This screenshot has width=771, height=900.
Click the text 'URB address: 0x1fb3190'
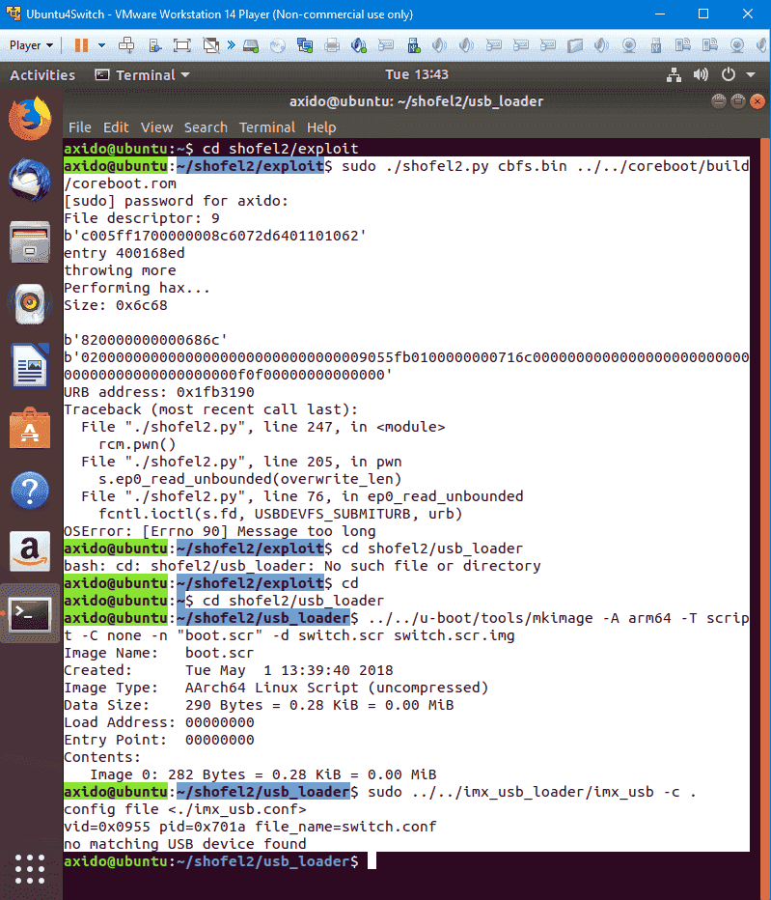click(159, 392)
